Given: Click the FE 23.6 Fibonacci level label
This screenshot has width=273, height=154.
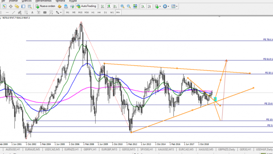Looking at the screenshot, I should [x=268, y=104].
